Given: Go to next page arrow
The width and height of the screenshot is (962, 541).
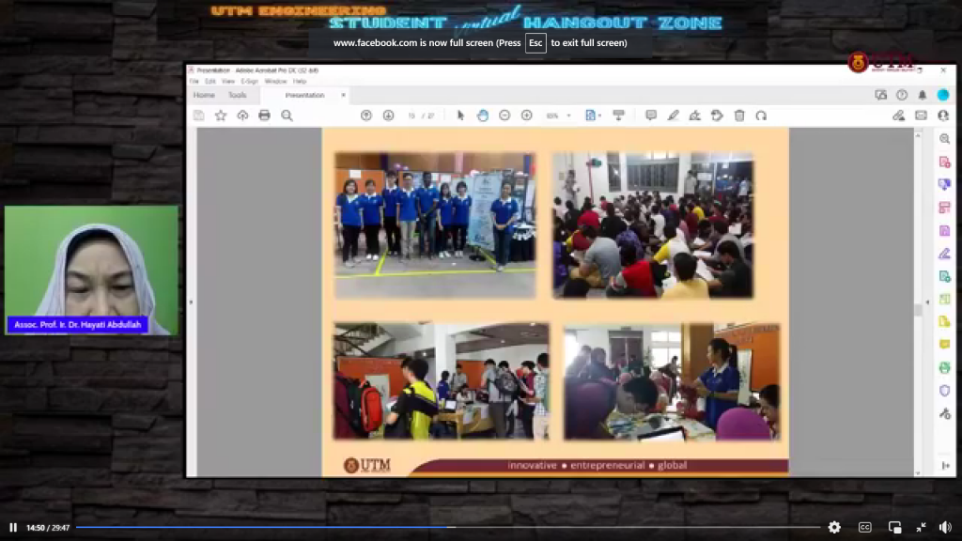Looking at the screenshot, I should (x=388, y=116).
